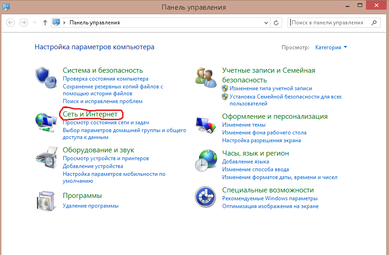Click the search magnifier icon
This screenshot has height=255, width=389.
[x=374, y=23]
